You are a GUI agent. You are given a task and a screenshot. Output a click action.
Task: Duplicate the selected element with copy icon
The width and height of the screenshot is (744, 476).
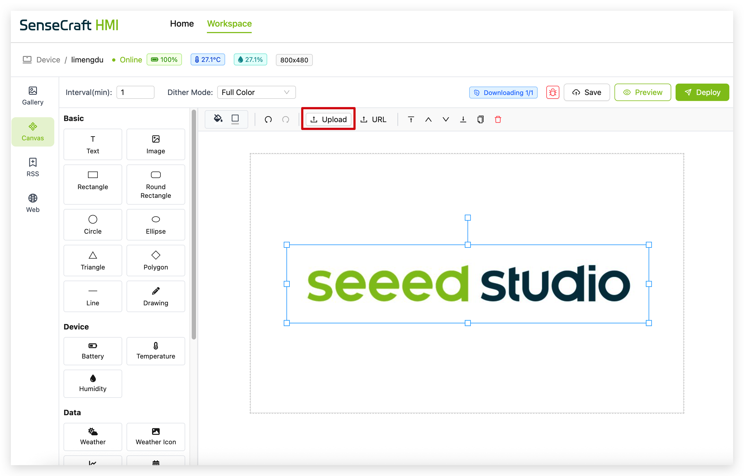pos(480,119)
